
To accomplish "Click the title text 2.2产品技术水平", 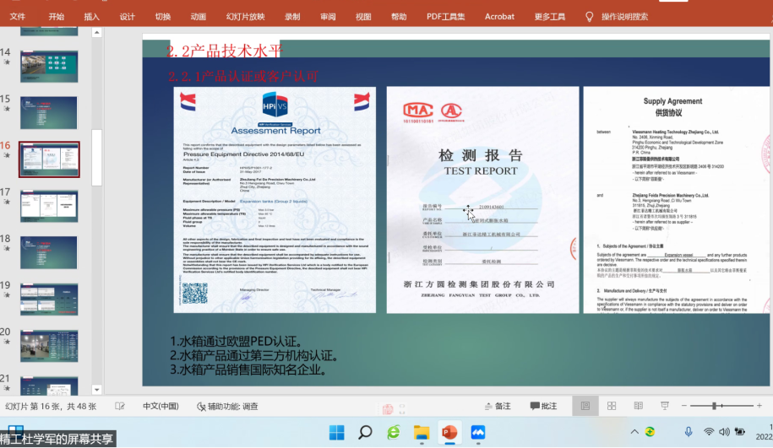I will (225, 51).
